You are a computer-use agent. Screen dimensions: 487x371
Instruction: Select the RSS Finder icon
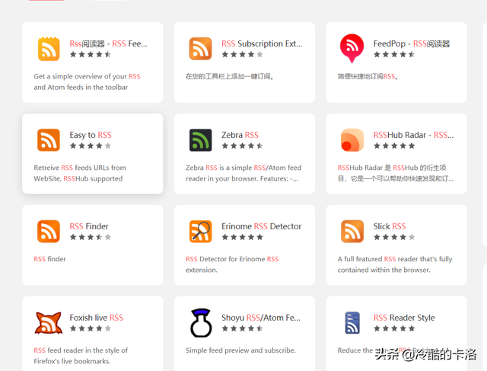coord(49,232)
